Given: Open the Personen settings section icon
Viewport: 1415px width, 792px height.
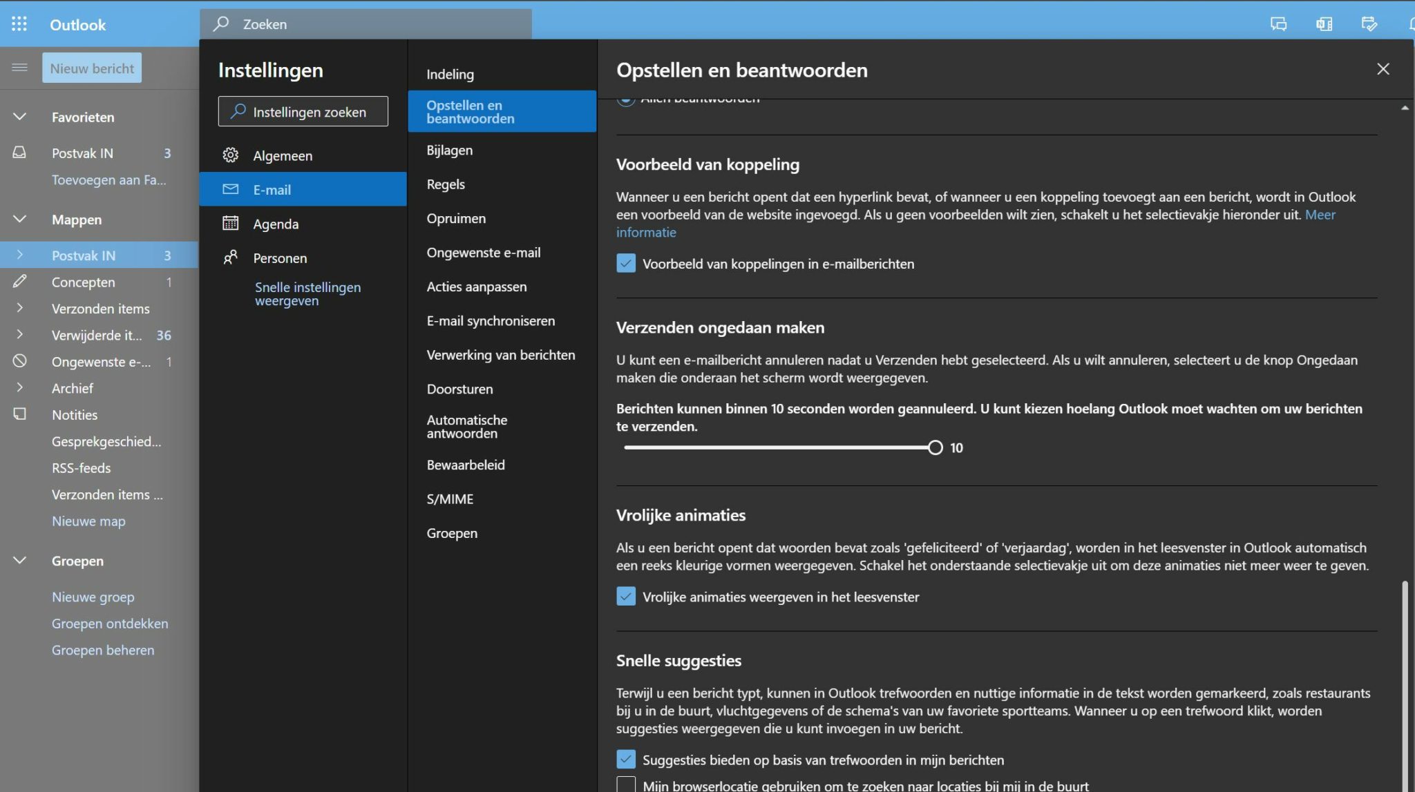Looking at the screenshot, I should pos(231,257).
